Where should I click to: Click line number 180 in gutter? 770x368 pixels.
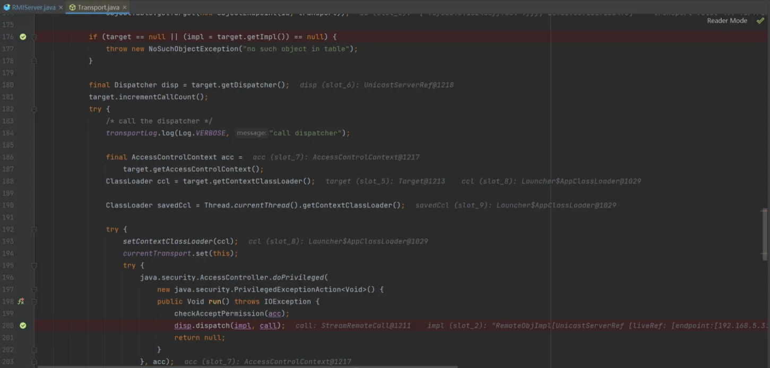8,85
